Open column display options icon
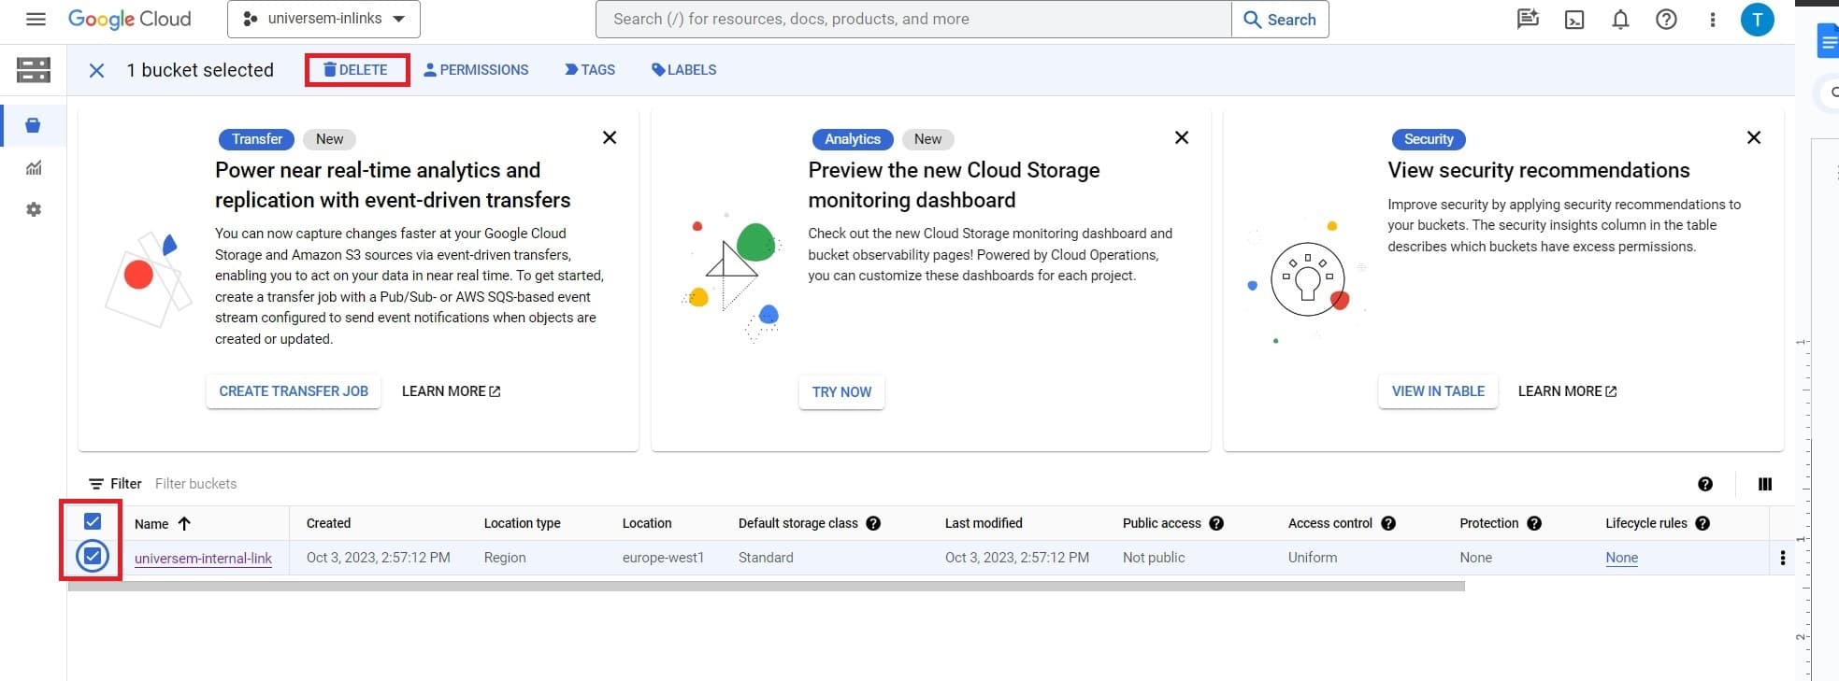Screen dimensions: 1839x681 (1764, 484)
